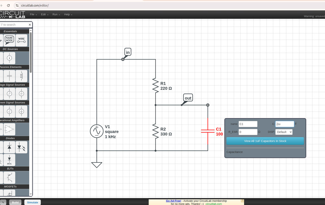
Task: Expand the Edit menu
Action: click(x=44, y=15)
